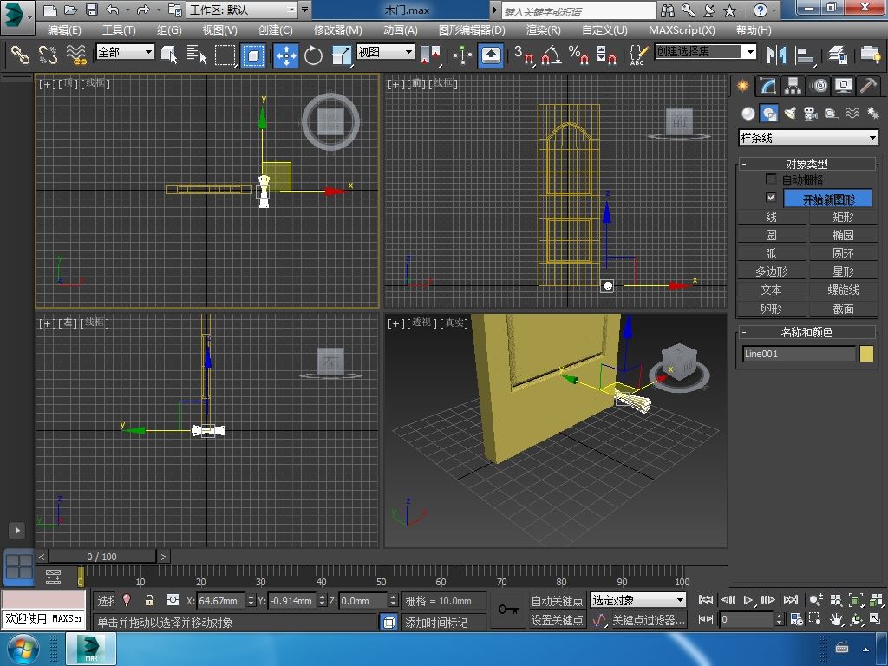This screenshot has width=888, height=666.
Task: Click the 矩形 shape button
Action: (x=843, y=218)
